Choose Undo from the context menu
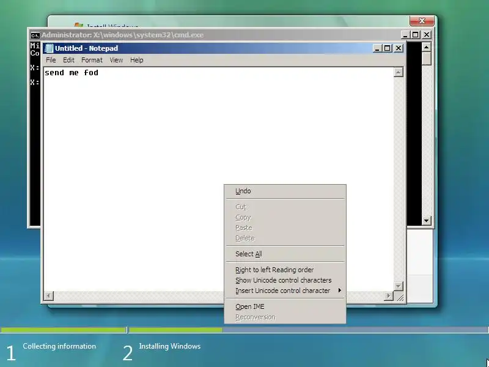489x367 pixels. tap(285, 191)
